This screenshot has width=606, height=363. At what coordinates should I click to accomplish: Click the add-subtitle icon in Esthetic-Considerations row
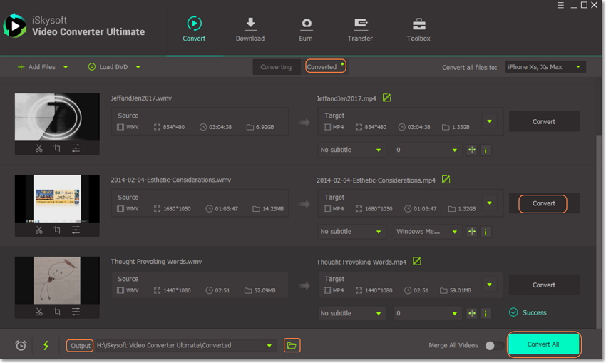coord(471,232)
